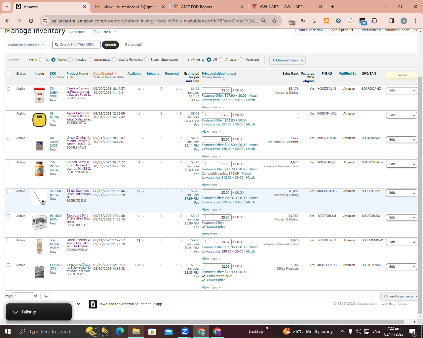Open the Action on 0 selected dropdown
Viewport: 423px width, 338px height.
26,45
